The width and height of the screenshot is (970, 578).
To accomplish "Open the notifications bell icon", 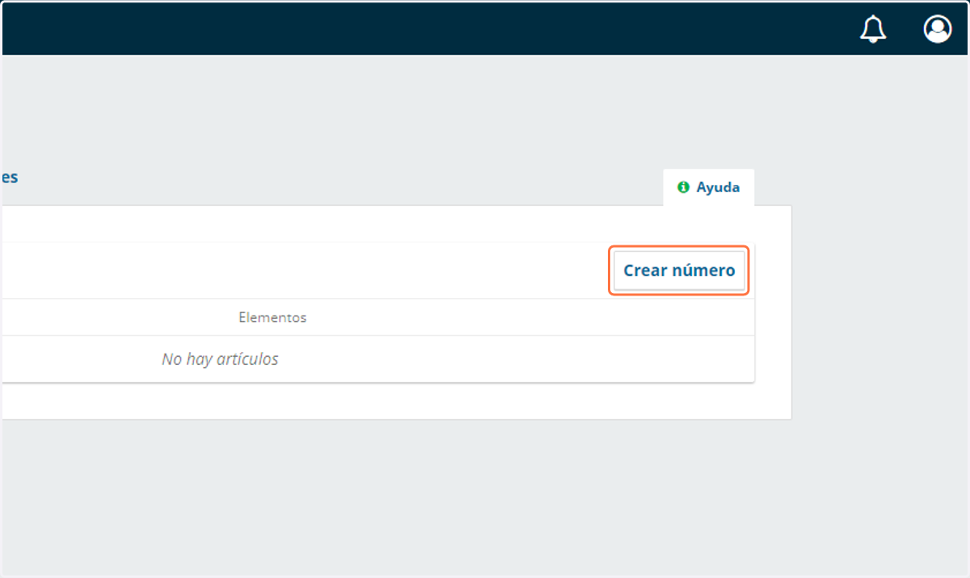I will point(873,29).
